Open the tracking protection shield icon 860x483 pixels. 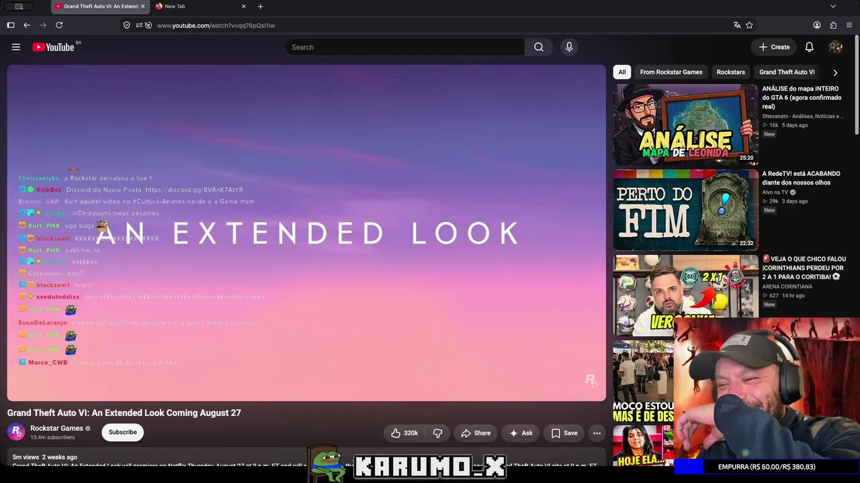tap(126, 25)
